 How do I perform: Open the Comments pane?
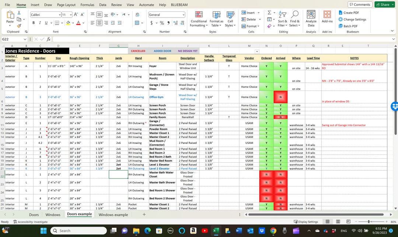click(x=360, y=4)
